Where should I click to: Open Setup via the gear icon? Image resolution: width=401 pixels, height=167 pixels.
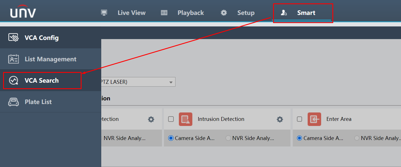point(223,12)
